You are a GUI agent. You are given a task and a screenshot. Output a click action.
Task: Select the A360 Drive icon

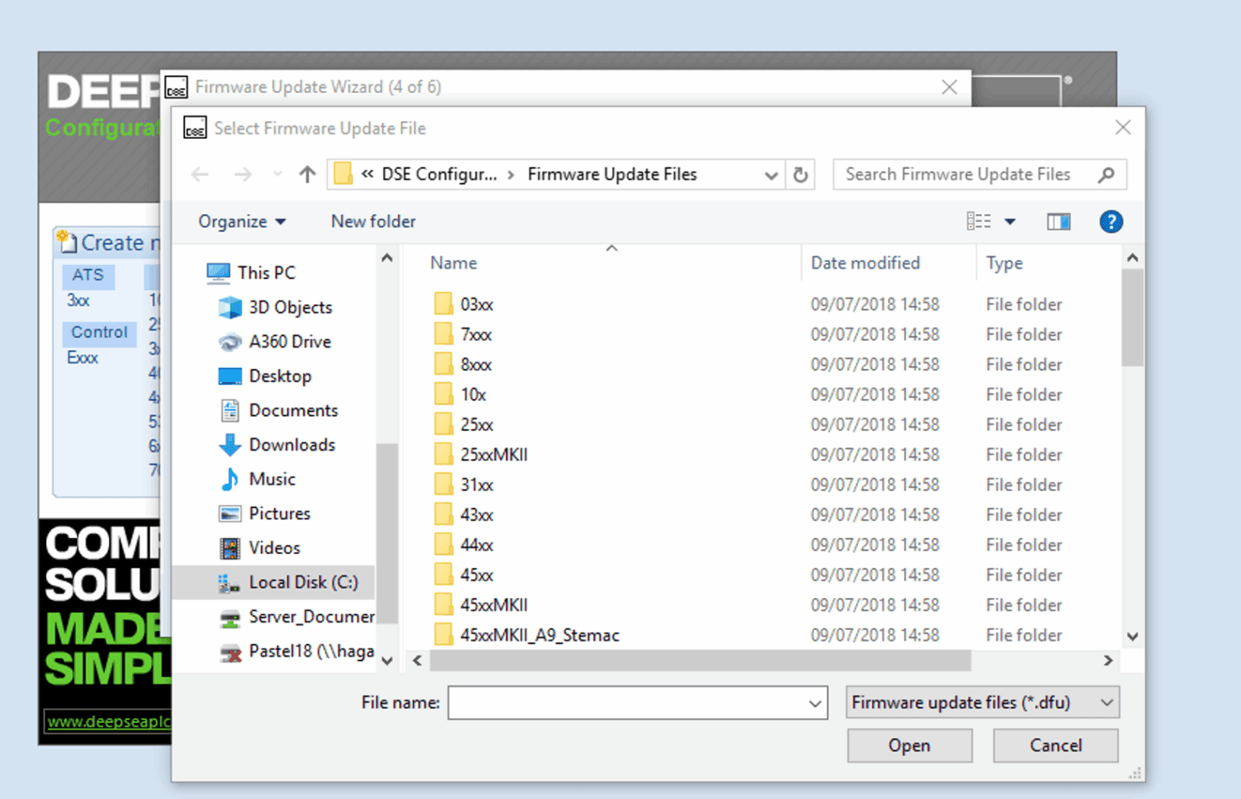[229, 342]
